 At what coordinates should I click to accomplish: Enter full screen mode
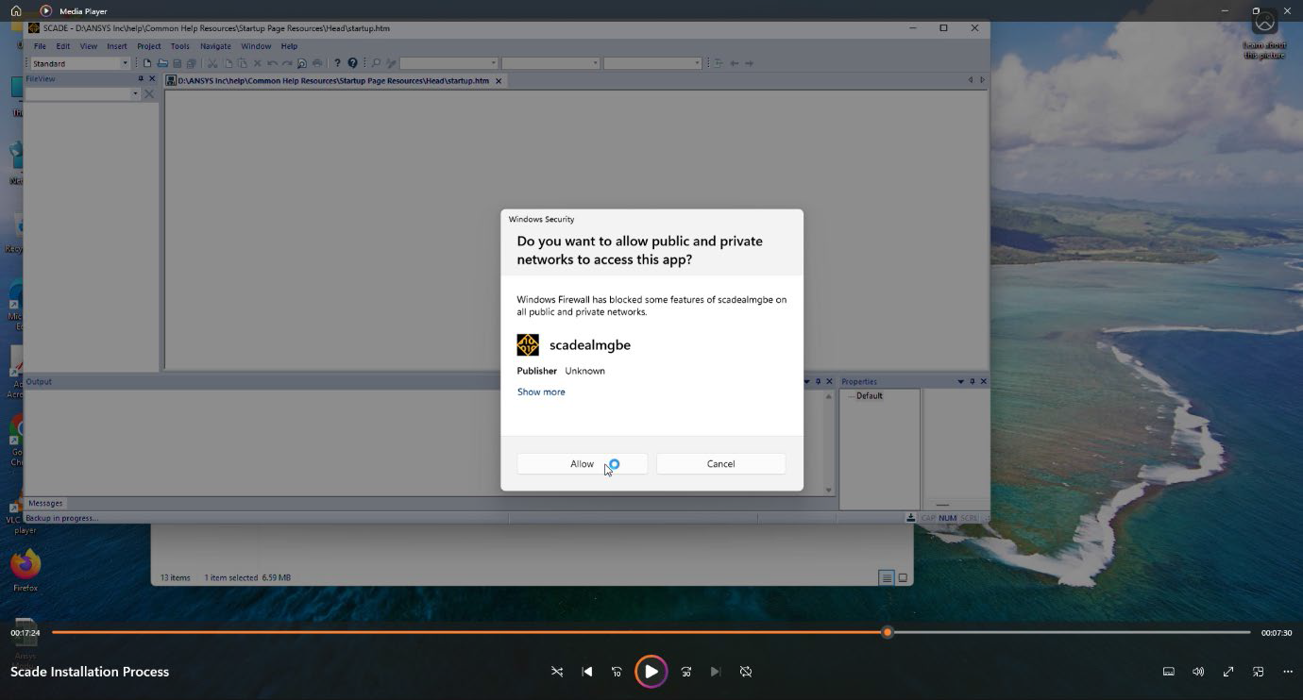click(1228, 672)
